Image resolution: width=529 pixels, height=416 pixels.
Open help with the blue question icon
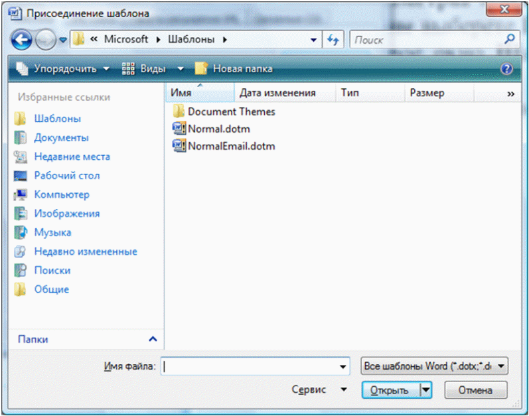[x=506, y=69]
